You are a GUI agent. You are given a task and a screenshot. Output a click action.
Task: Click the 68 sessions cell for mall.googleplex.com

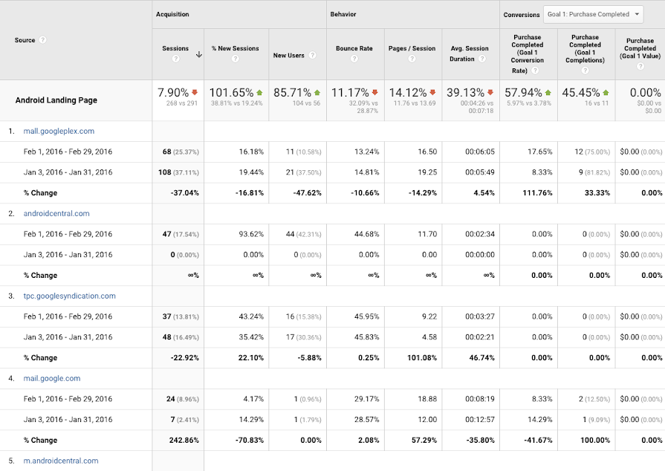click(x=181, y=152)
